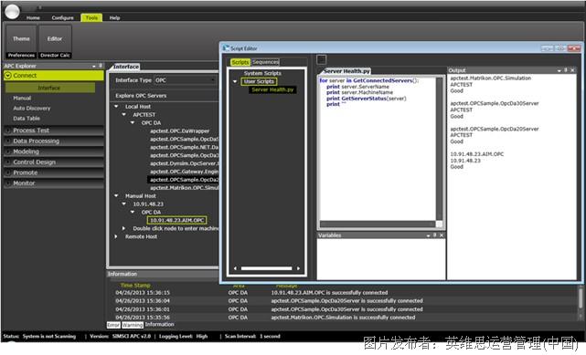Select the Interface document tab

[126, 67]
